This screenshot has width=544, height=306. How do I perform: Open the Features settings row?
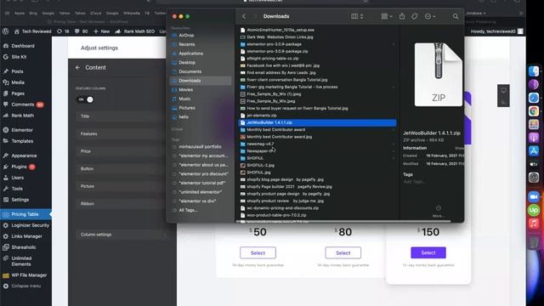(x=122, y=133)
